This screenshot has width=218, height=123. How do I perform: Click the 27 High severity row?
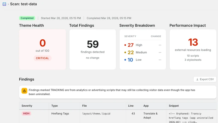click(143, 45)
